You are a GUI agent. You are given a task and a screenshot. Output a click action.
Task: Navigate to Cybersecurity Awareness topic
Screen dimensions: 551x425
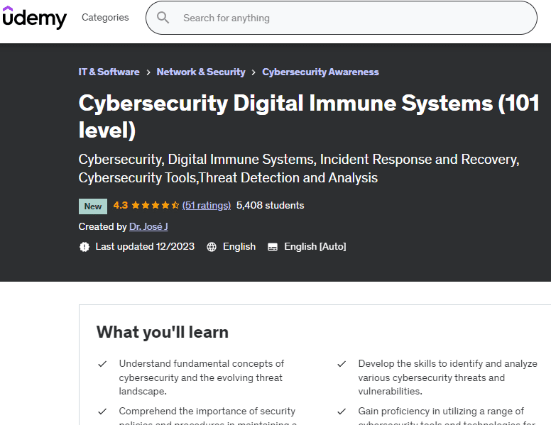[x=320, y=72]
